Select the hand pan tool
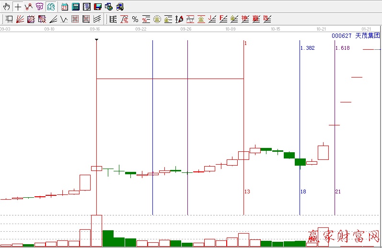 coord(7,7)
